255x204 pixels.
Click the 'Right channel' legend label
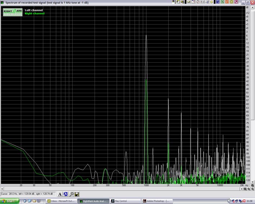tap(35, 14)
